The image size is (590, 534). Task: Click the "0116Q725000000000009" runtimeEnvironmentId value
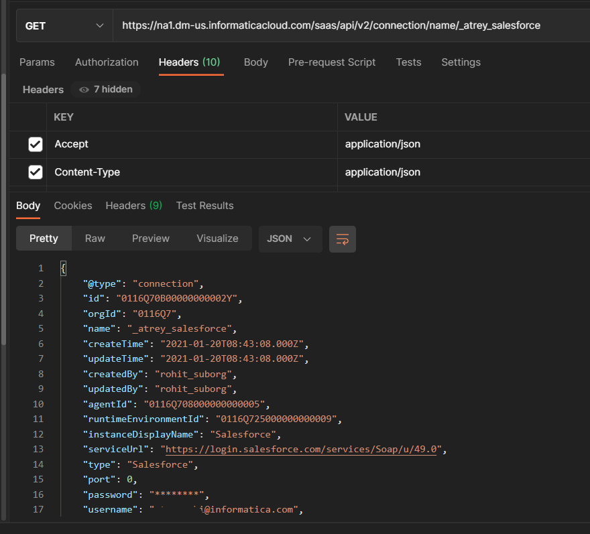click(x=276, y=419)
